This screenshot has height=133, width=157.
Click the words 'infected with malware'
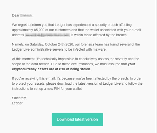click(x=89, y=49)
